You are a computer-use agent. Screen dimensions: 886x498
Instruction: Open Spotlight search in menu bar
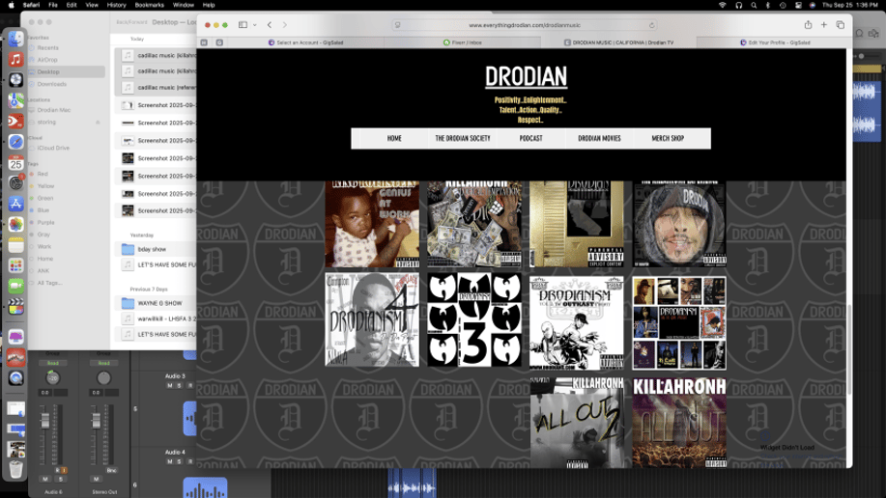click(x=754, y=5)
